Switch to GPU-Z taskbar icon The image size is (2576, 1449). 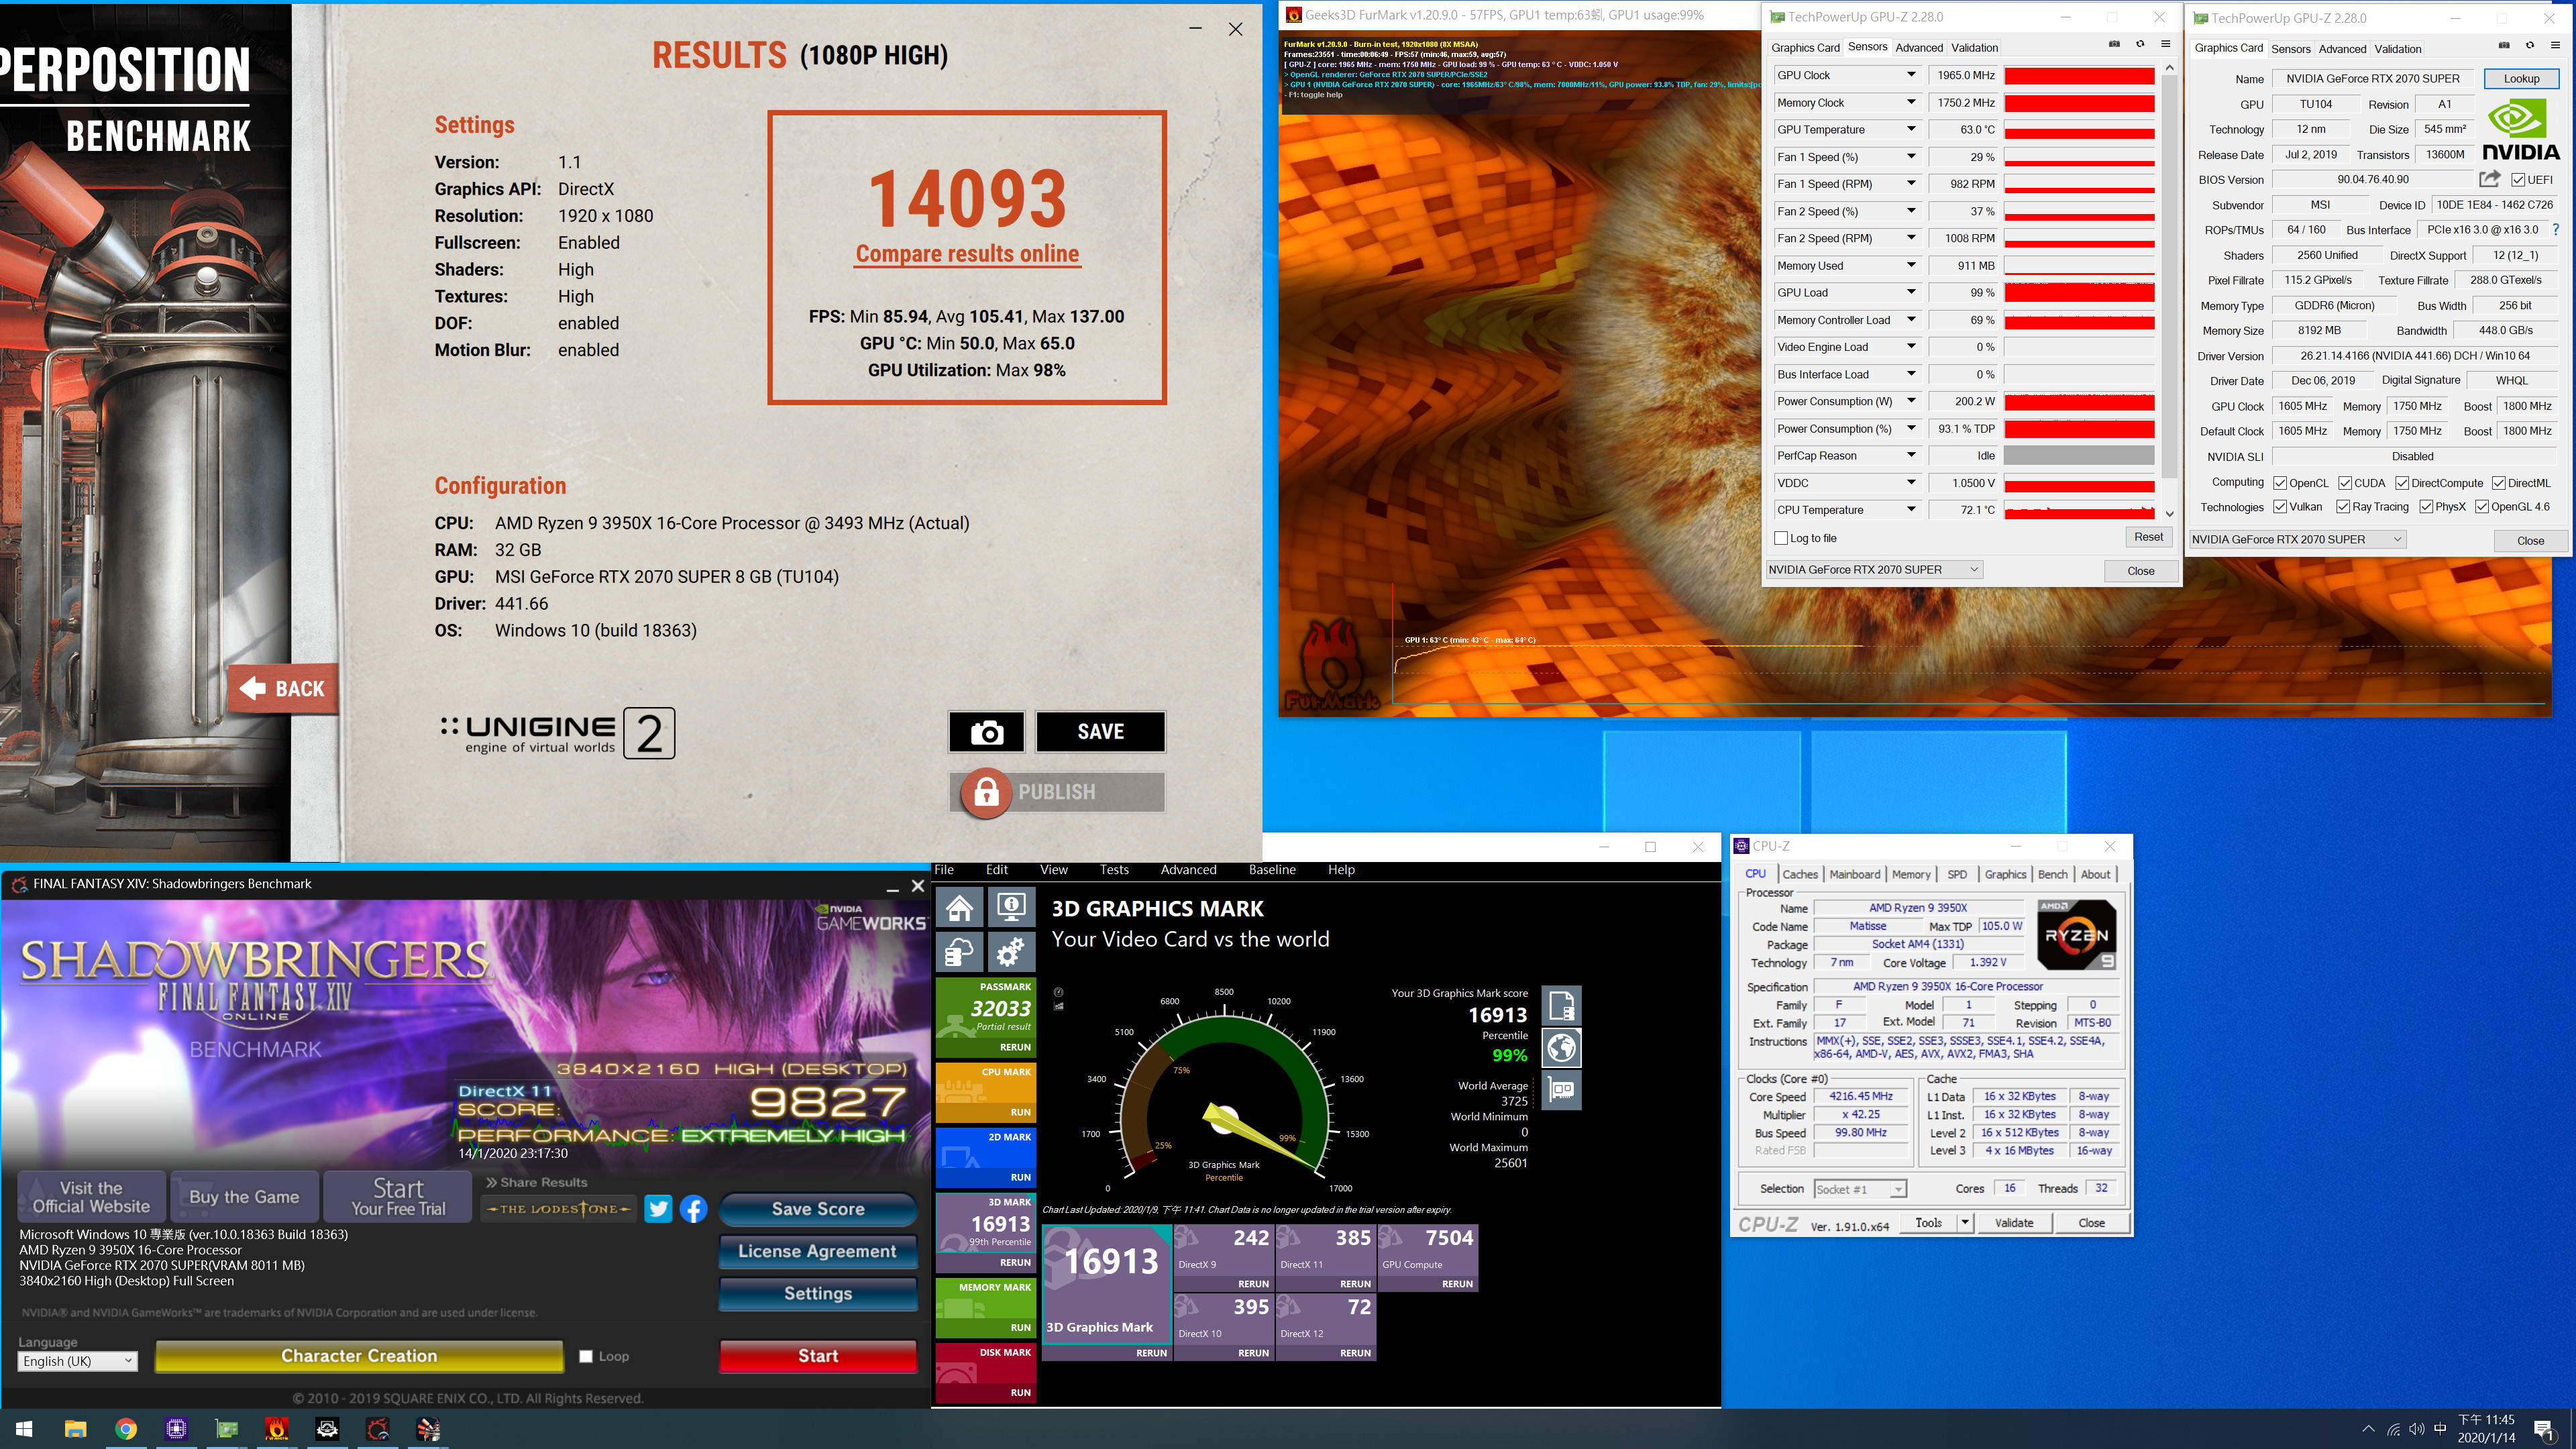click(227, 1429)
